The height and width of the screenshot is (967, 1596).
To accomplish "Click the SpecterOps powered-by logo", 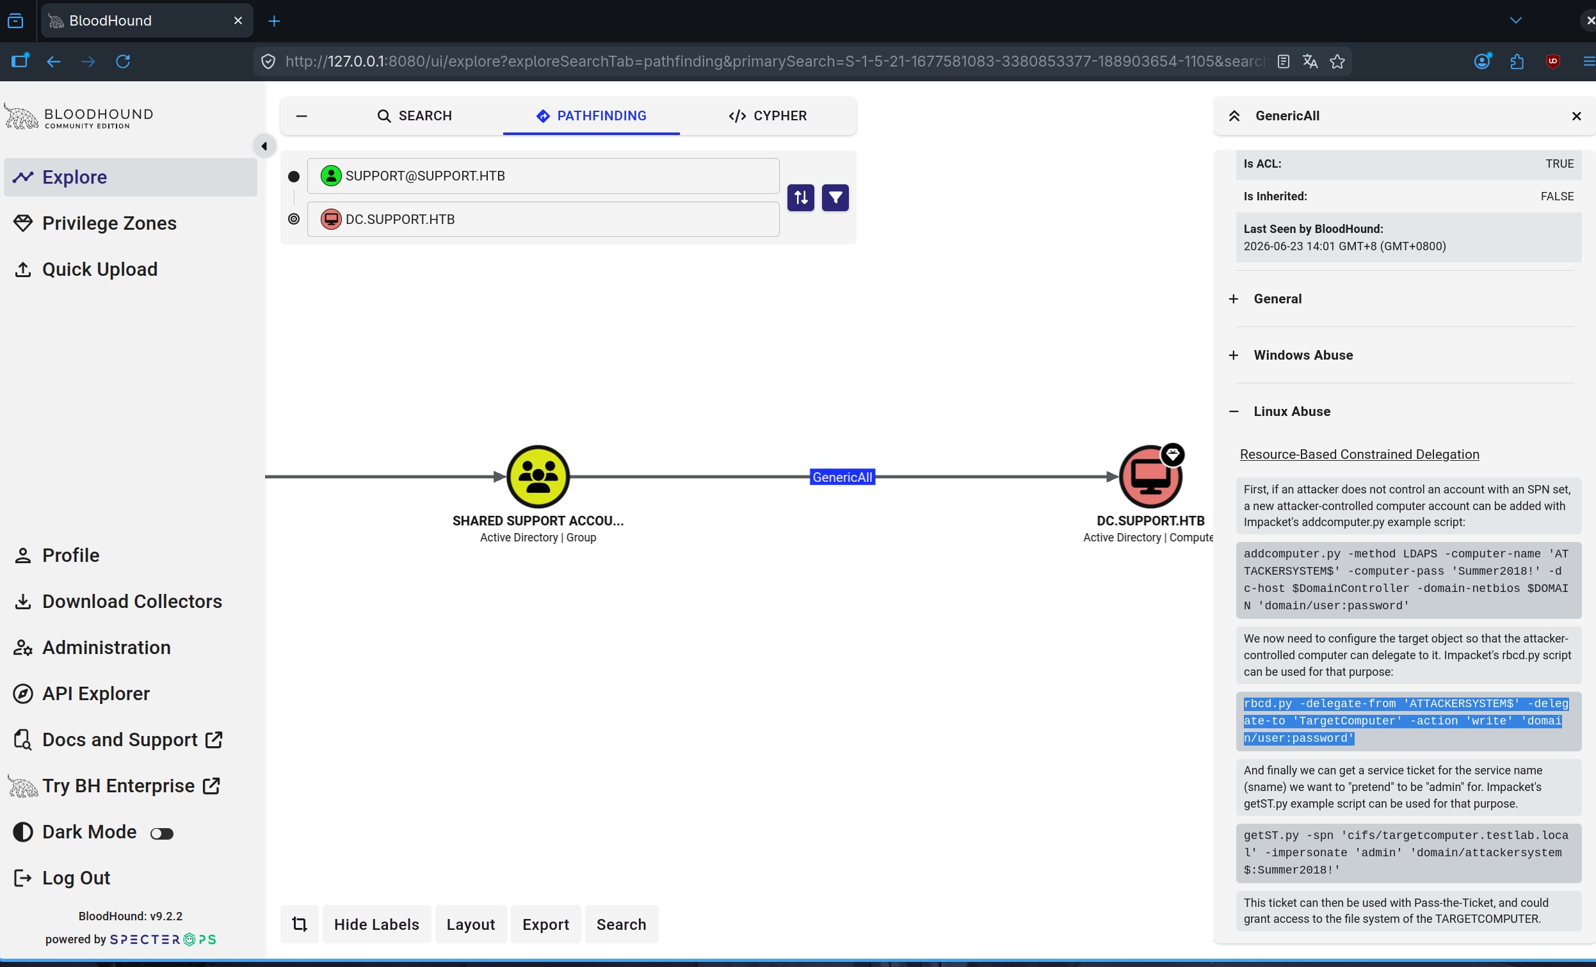I will pyautogui.click(x=163, y=939).
